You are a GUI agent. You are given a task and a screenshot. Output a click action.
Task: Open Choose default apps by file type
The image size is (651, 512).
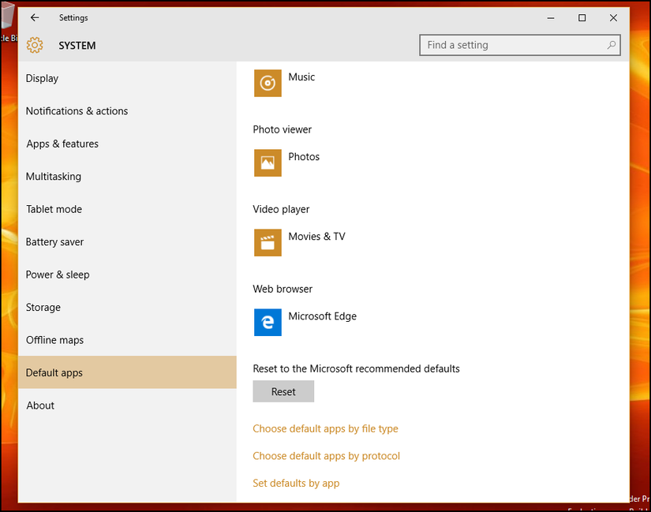click(x=325, y=429)
